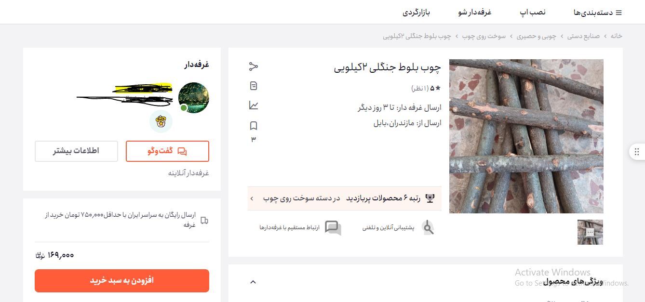The width and height of the screenshot is (645, 302).
Task: Click the trophy rank icon
Action: click(x=430, y=198)
